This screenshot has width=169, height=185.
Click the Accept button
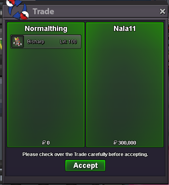[x=85, y=166]
